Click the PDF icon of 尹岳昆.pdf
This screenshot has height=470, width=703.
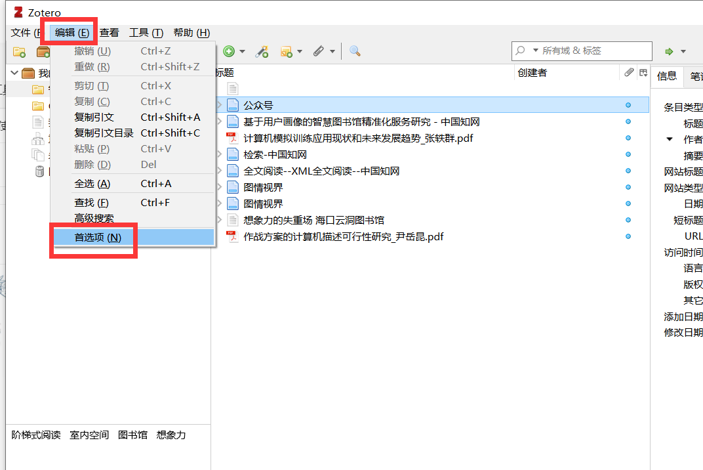pos(231,236)
